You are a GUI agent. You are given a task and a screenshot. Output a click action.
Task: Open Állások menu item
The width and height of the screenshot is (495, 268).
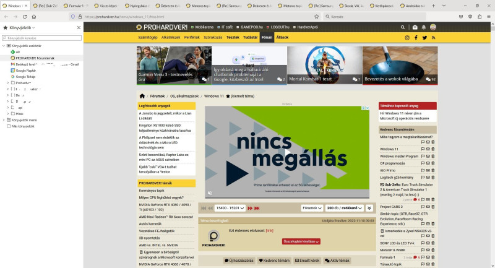pyautogui.click(x=282, y=37)
